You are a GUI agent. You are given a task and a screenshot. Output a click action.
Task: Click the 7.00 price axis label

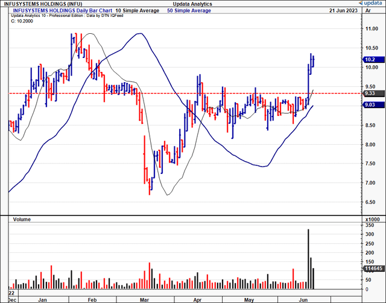point(372,183)
